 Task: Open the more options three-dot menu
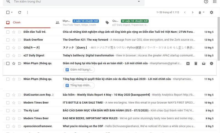coord(28,12)
